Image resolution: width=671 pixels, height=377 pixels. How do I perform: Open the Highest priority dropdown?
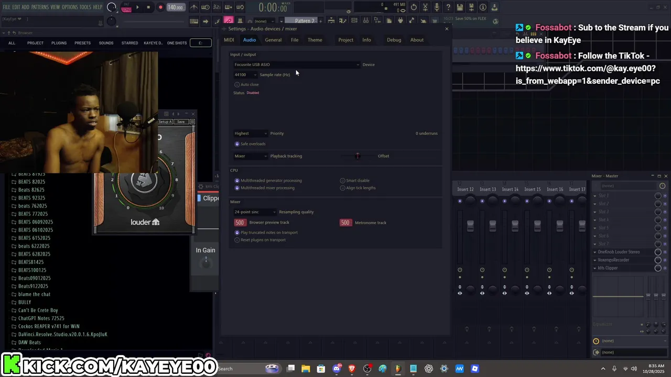[251, 134]
